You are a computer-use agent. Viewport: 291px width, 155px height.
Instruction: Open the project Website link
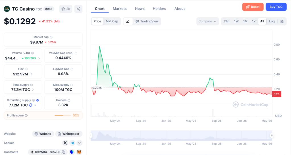(43, 134)
